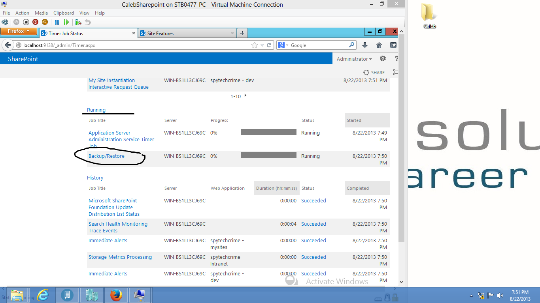
Task: Switch to the Site Features tab
Action: point(187,33)
